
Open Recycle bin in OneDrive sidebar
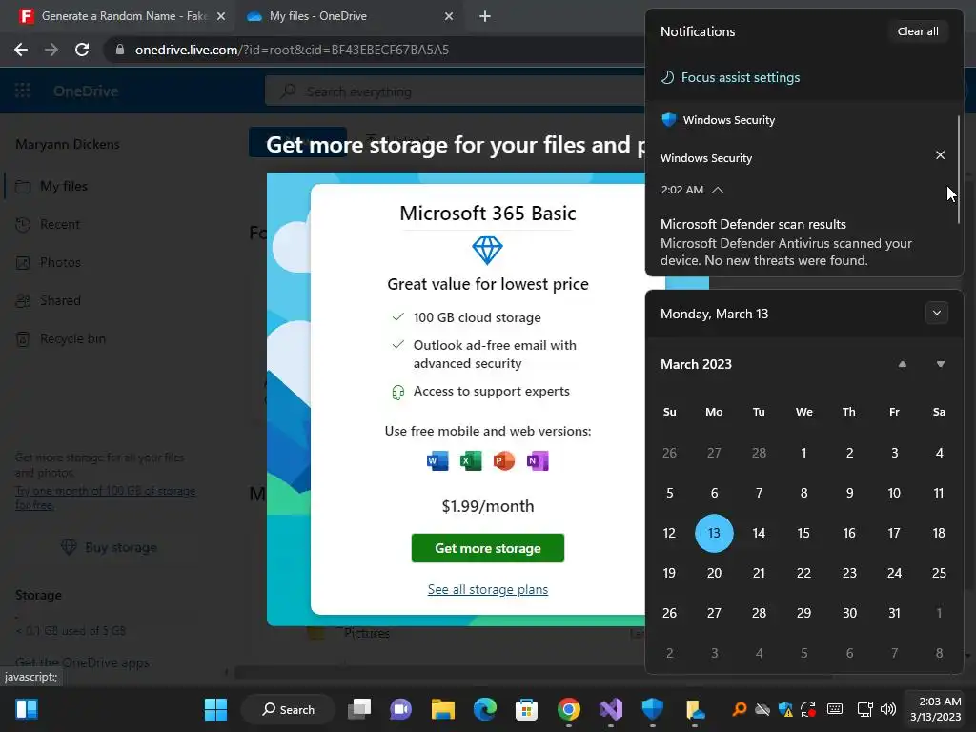(72, 338)
